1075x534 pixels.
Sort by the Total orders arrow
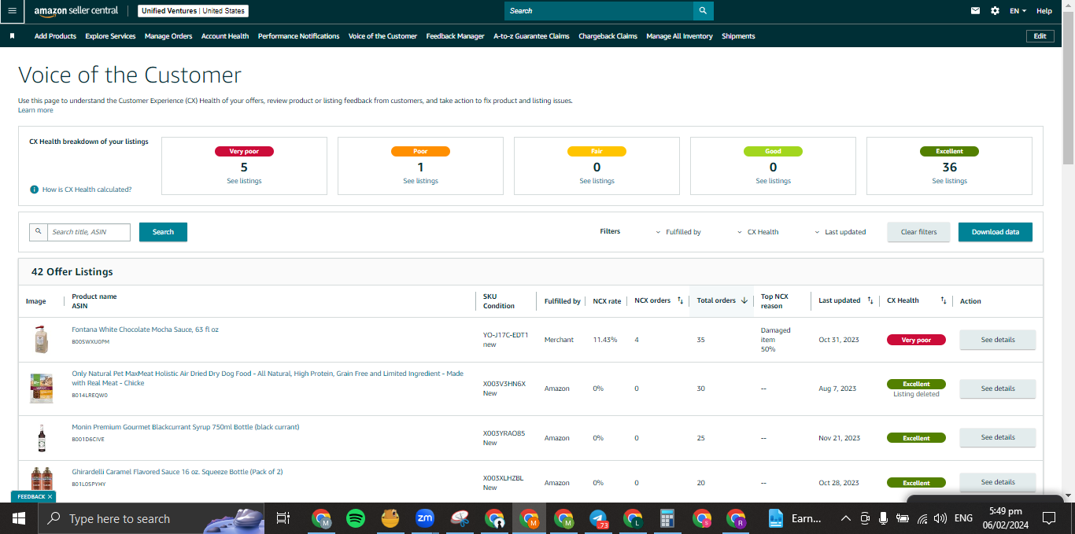744,300
